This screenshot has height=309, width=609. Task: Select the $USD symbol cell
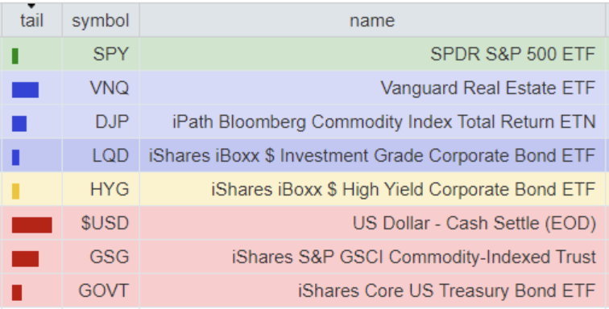[x=101, y=223]
